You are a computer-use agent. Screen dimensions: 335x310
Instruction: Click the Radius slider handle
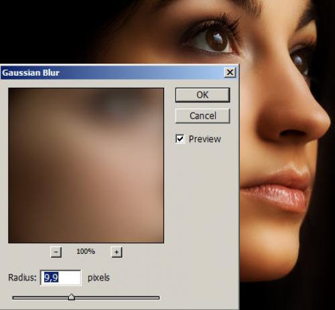72,297
